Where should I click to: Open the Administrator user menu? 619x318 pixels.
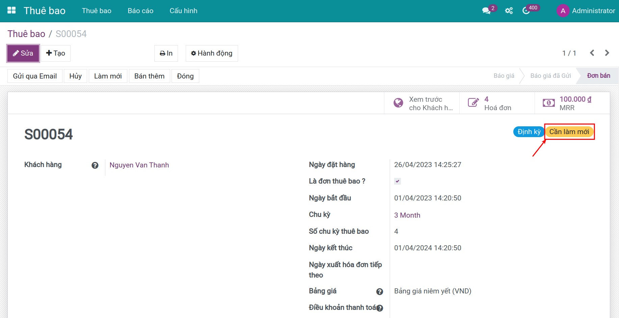586,11
